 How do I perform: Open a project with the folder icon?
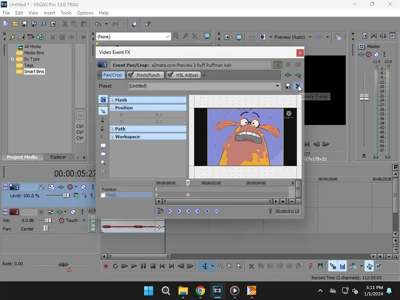(15, 24)
